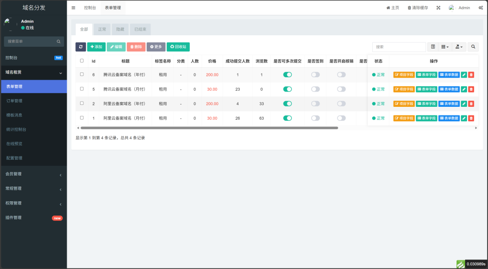Disable 是否可多次提交 for row Id 6

tap(287, 74)
